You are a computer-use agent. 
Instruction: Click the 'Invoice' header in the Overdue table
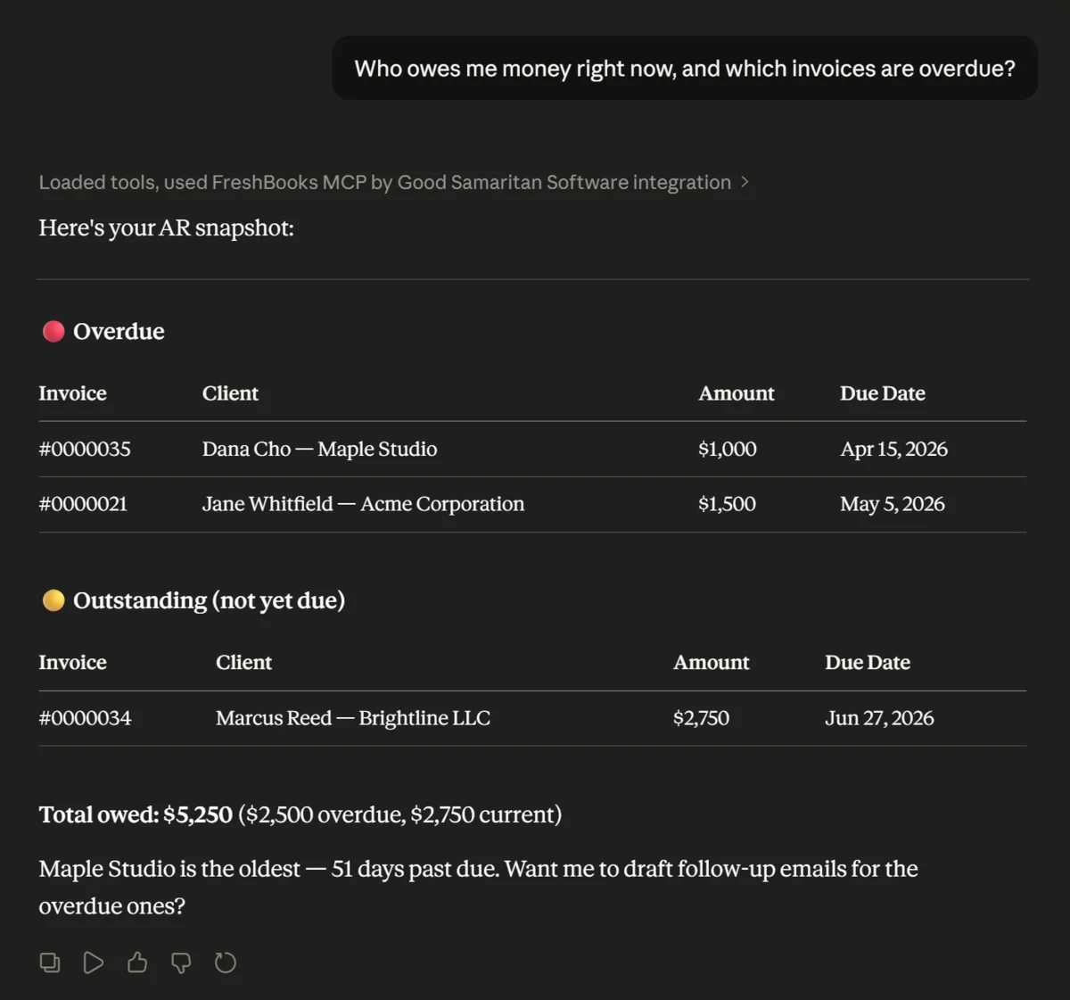pos(72,393)
